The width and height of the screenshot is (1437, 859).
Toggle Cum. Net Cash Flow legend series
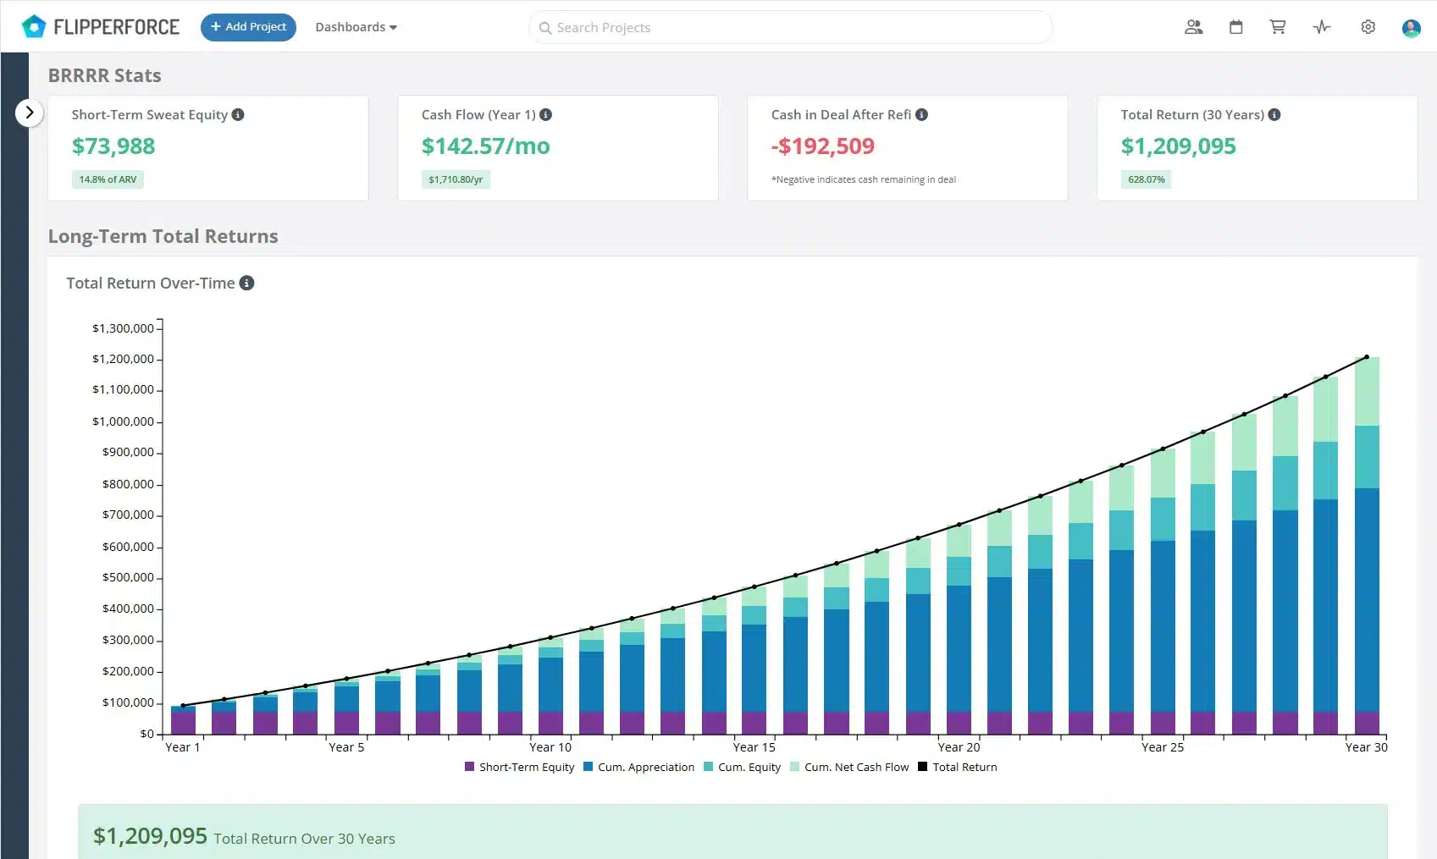(x=848, y=767)
